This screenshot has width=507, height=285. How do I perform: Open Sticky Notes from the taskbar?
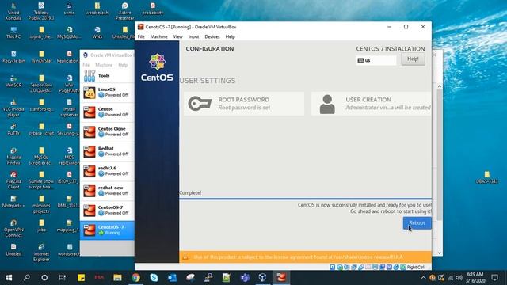(x=81, y=278)
